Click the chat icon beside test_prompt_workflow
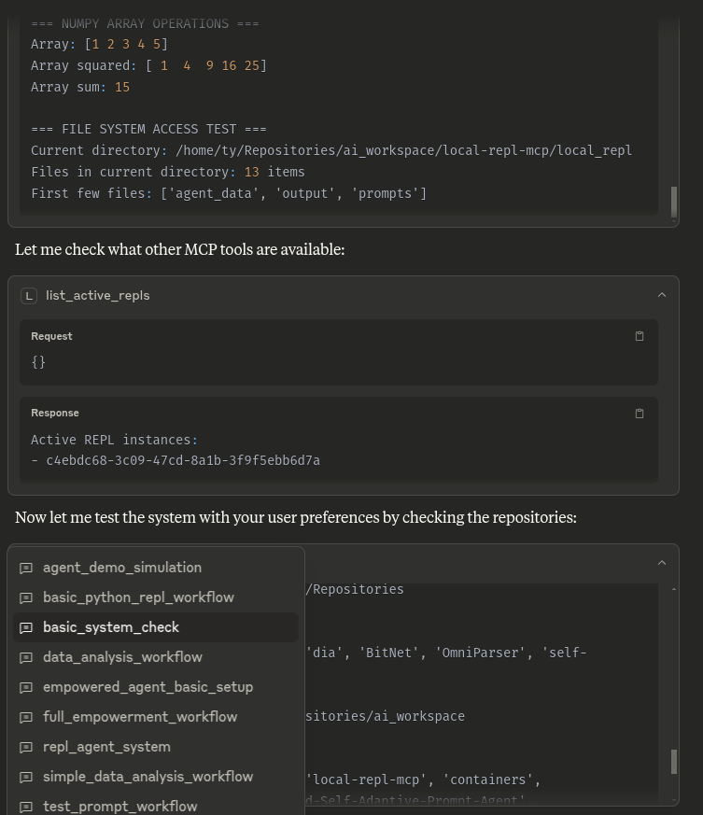The image size is (703, 815). [26, 807]
